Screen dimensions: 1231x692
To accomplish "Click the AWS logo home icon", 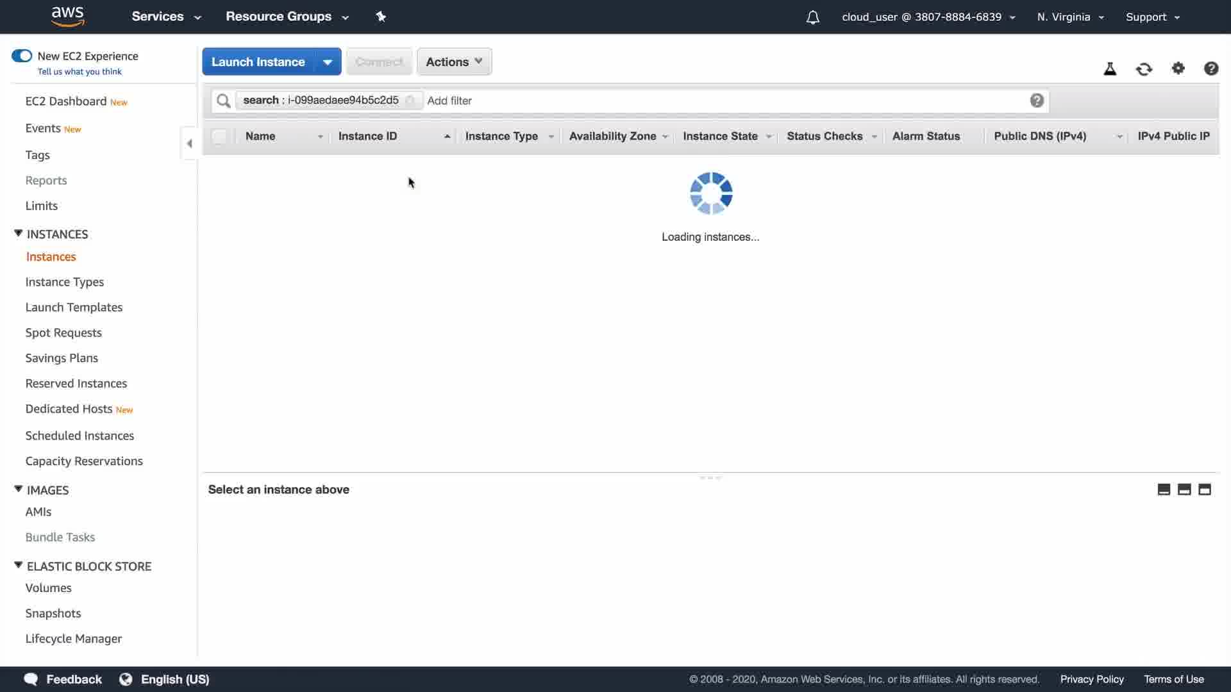I will pyautogui.click(x=67, y=17).
